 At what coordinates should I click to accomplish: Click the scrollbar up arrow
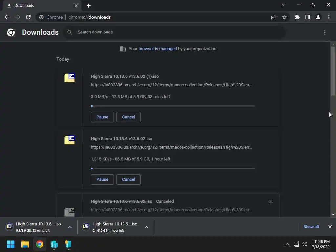[333, 45]
